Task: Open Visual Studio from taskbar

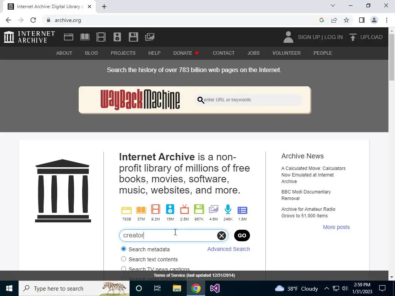Action: pyautogui.click(x=215, y=288)
